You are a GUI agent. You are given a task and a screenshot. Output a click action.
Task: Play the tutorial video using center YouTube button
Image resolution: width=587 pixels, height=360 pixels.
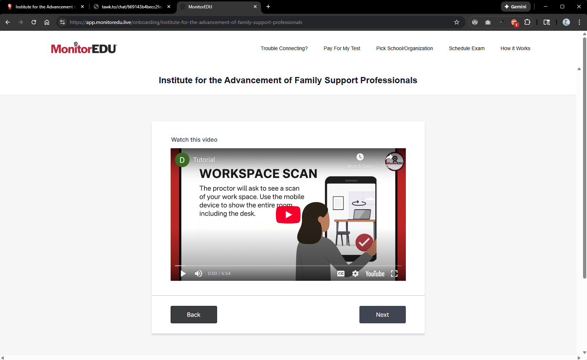pyautogui.click(x=288, y=215)
